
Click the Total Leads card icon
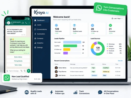click(x=56, y=25)
